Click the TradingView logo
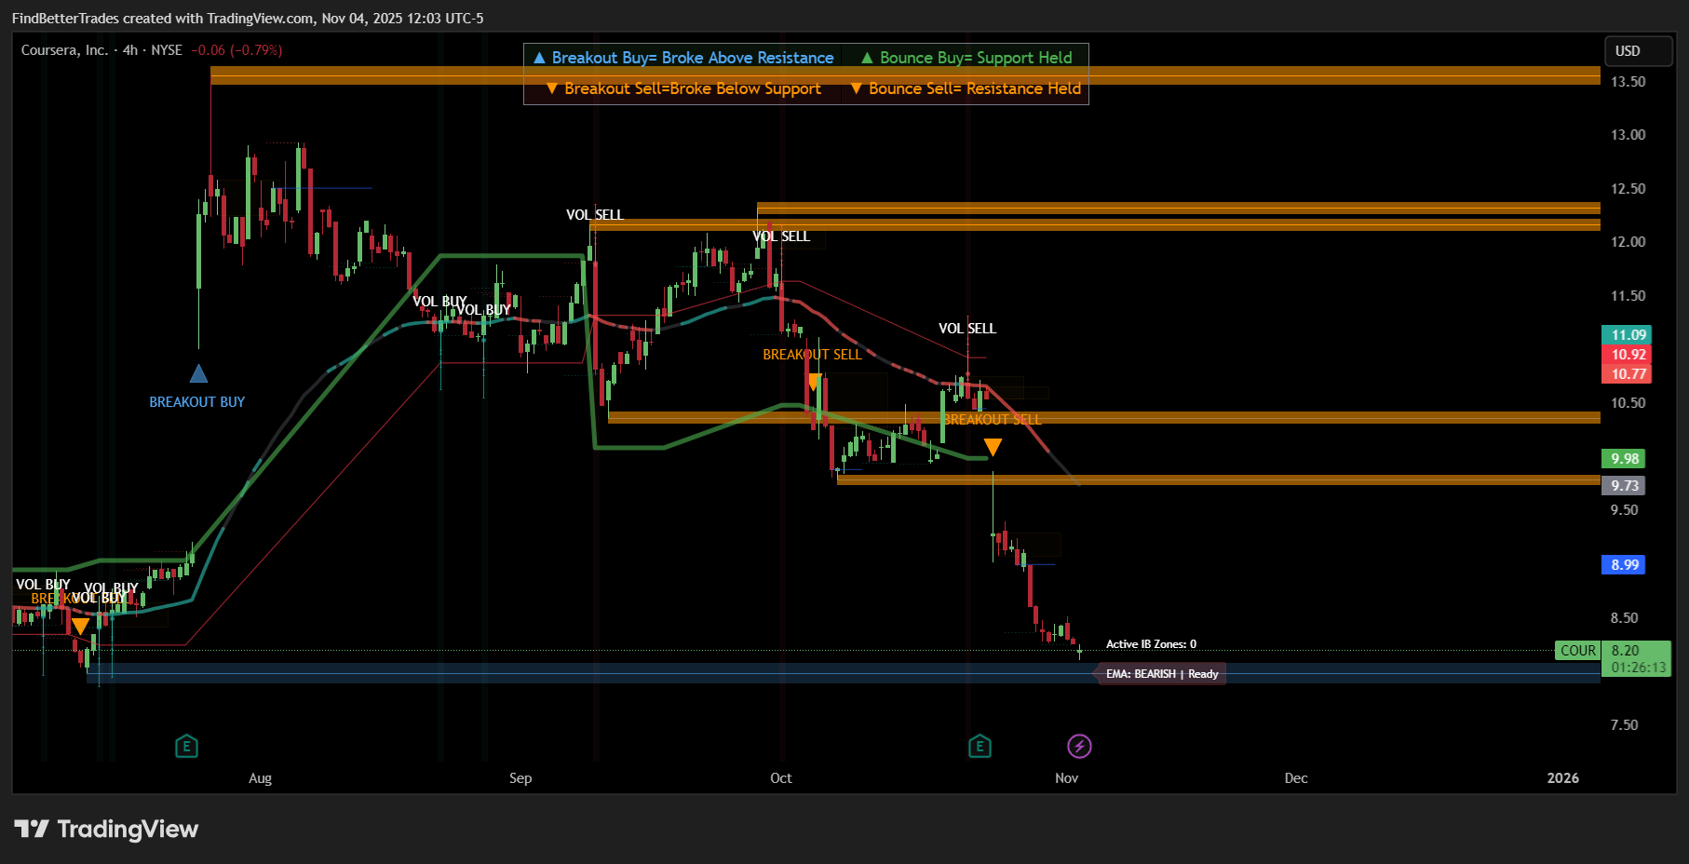The width and height of the screenshot is (1689, 864). pyautogui.click(x=106, y=829)
